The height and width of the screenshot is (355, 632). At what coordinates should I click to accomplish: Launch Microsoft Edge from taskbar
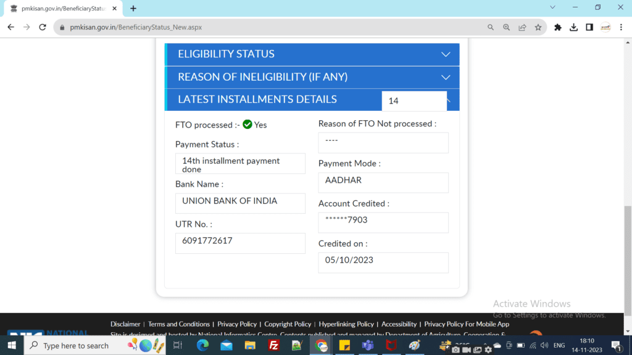[x=202, y=345]
